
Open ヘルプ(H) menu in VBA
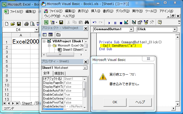[x=69, y=16]
